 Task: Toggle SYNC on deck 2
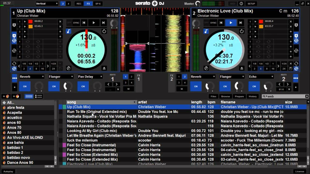tap(214, 23)
